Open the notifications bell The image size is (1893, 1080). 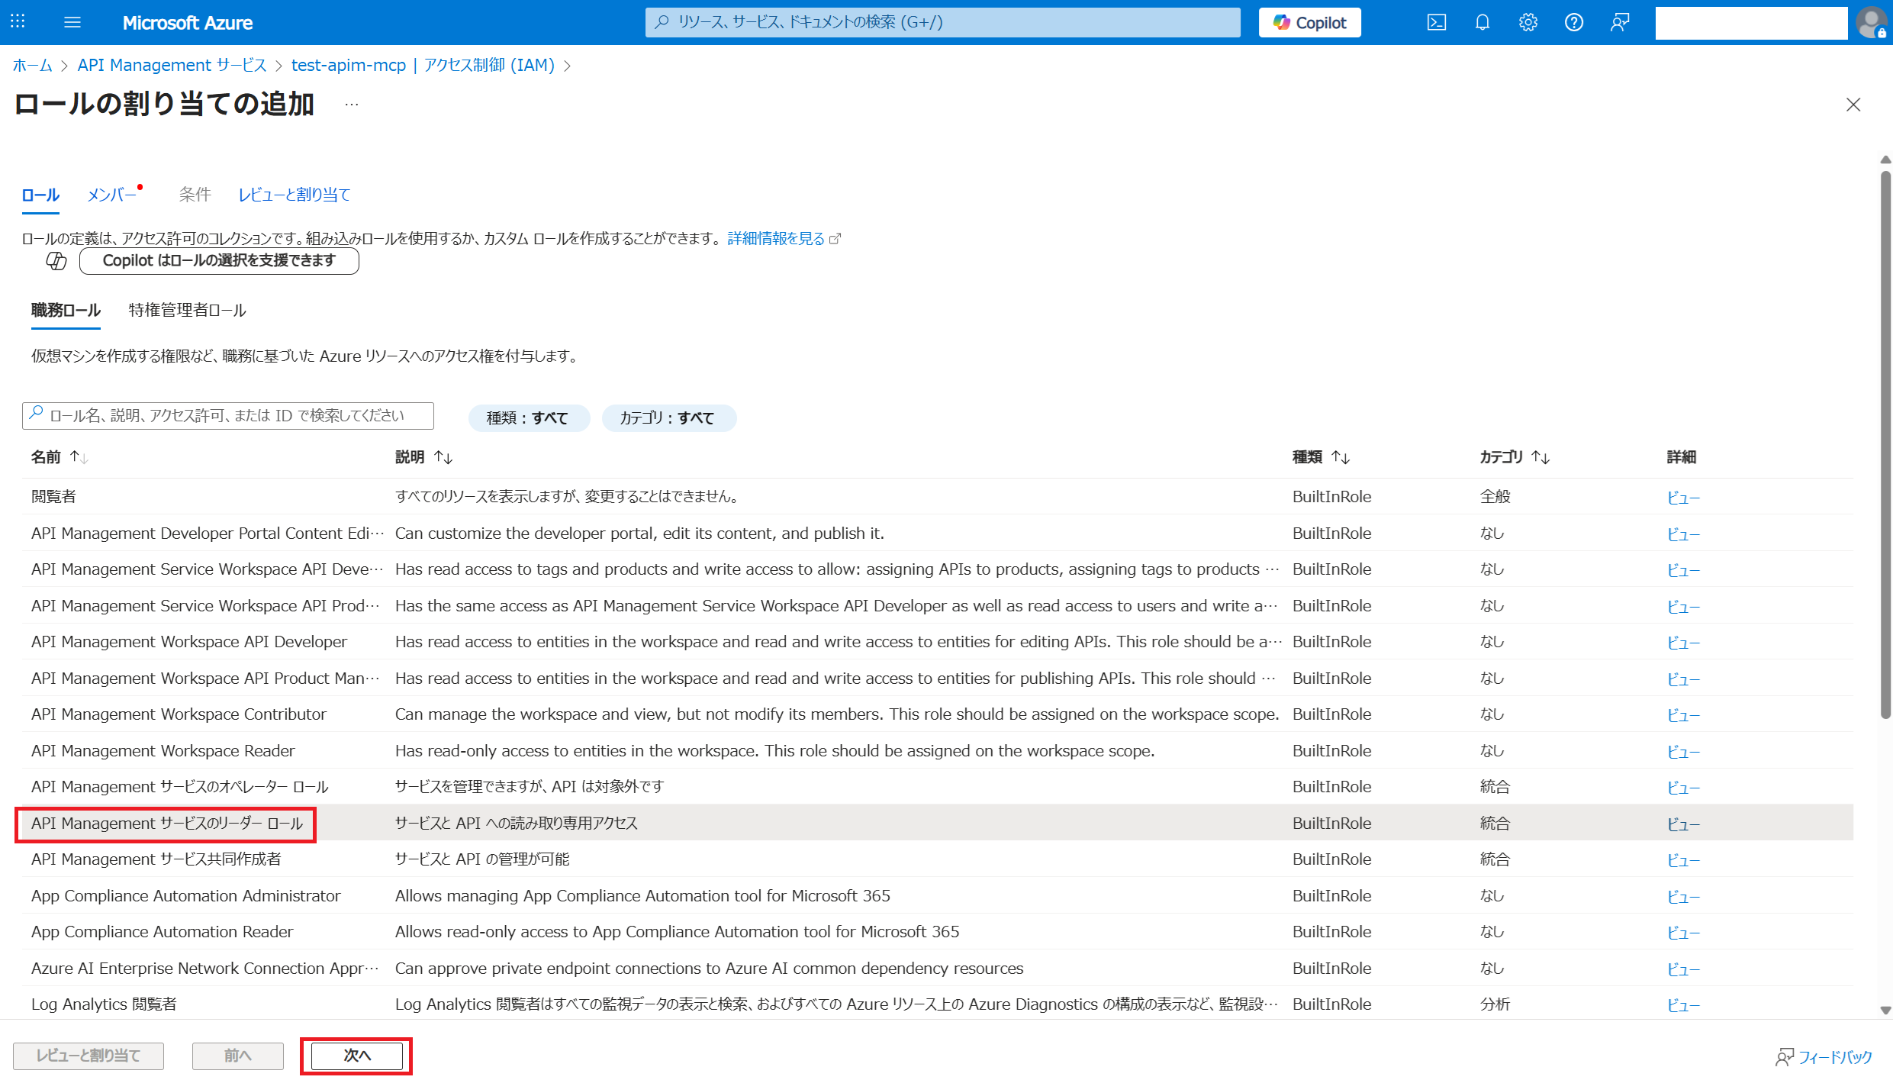(x=1482, y=22)
